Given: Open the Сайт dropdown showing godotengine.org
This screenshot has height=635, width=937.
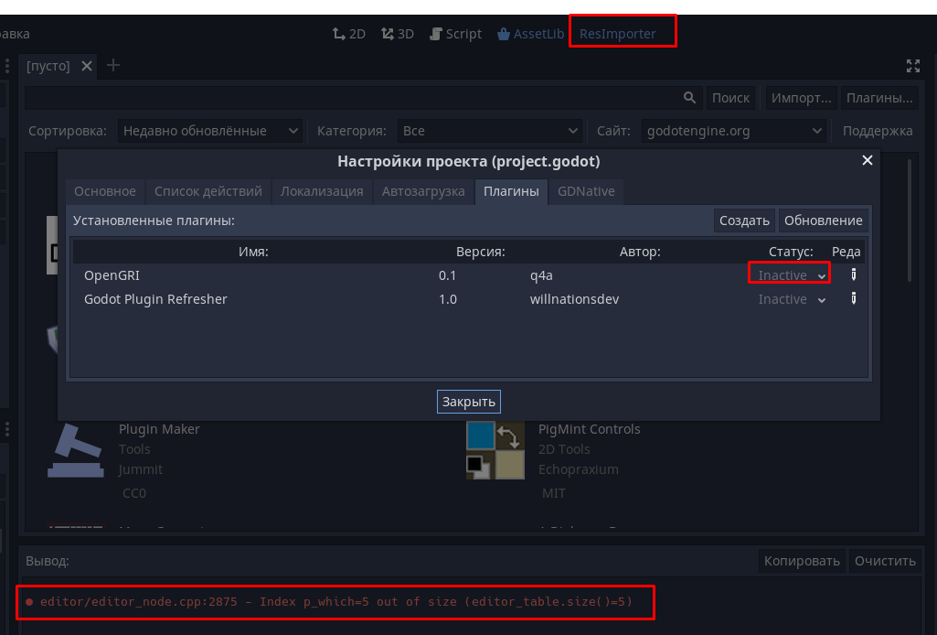Looking at the screenshot, I should (733, 130).
